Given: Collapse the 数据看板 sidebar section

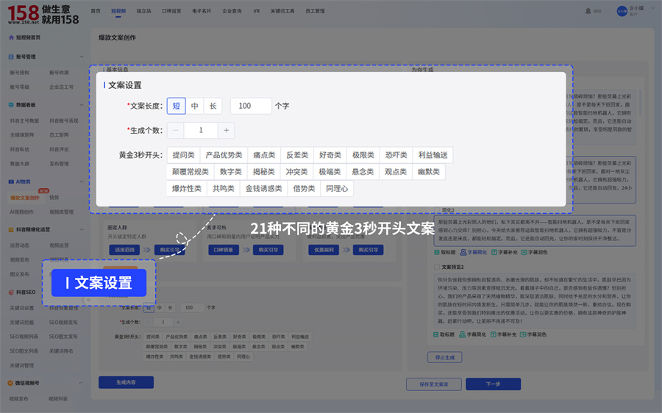Looking at the screenshot, I should click(82, 105).
